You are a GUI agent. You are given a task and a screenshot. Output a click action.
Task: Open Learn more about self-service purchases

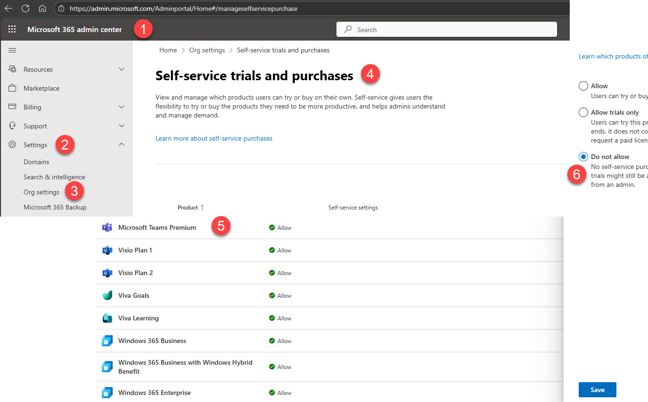[214, 138]
